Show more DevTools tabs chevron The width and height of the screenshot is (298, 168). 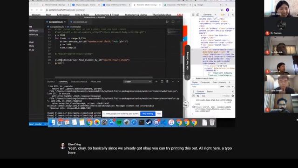point(215,14)
